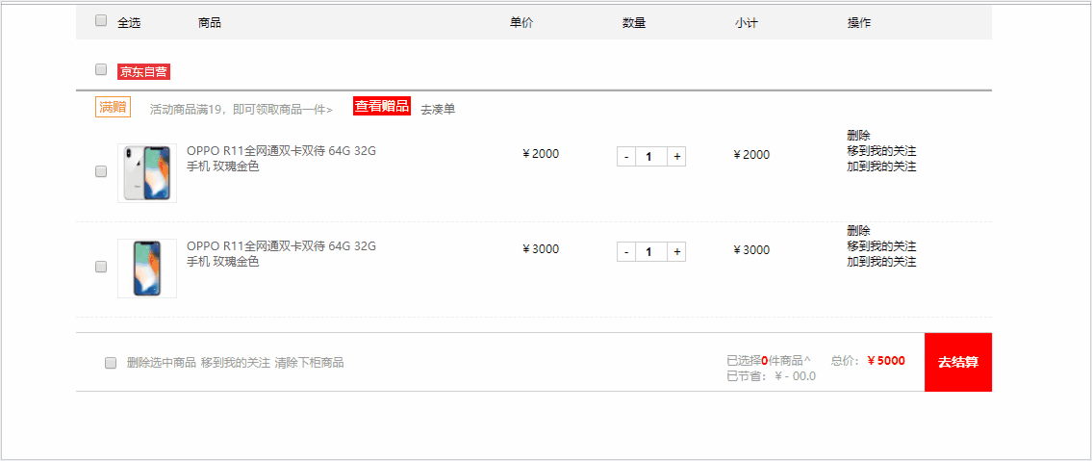Viewport: 1092px width, 461px height.
Task: Click the 满赠 orange tag
Action: [x=113, y=107]
